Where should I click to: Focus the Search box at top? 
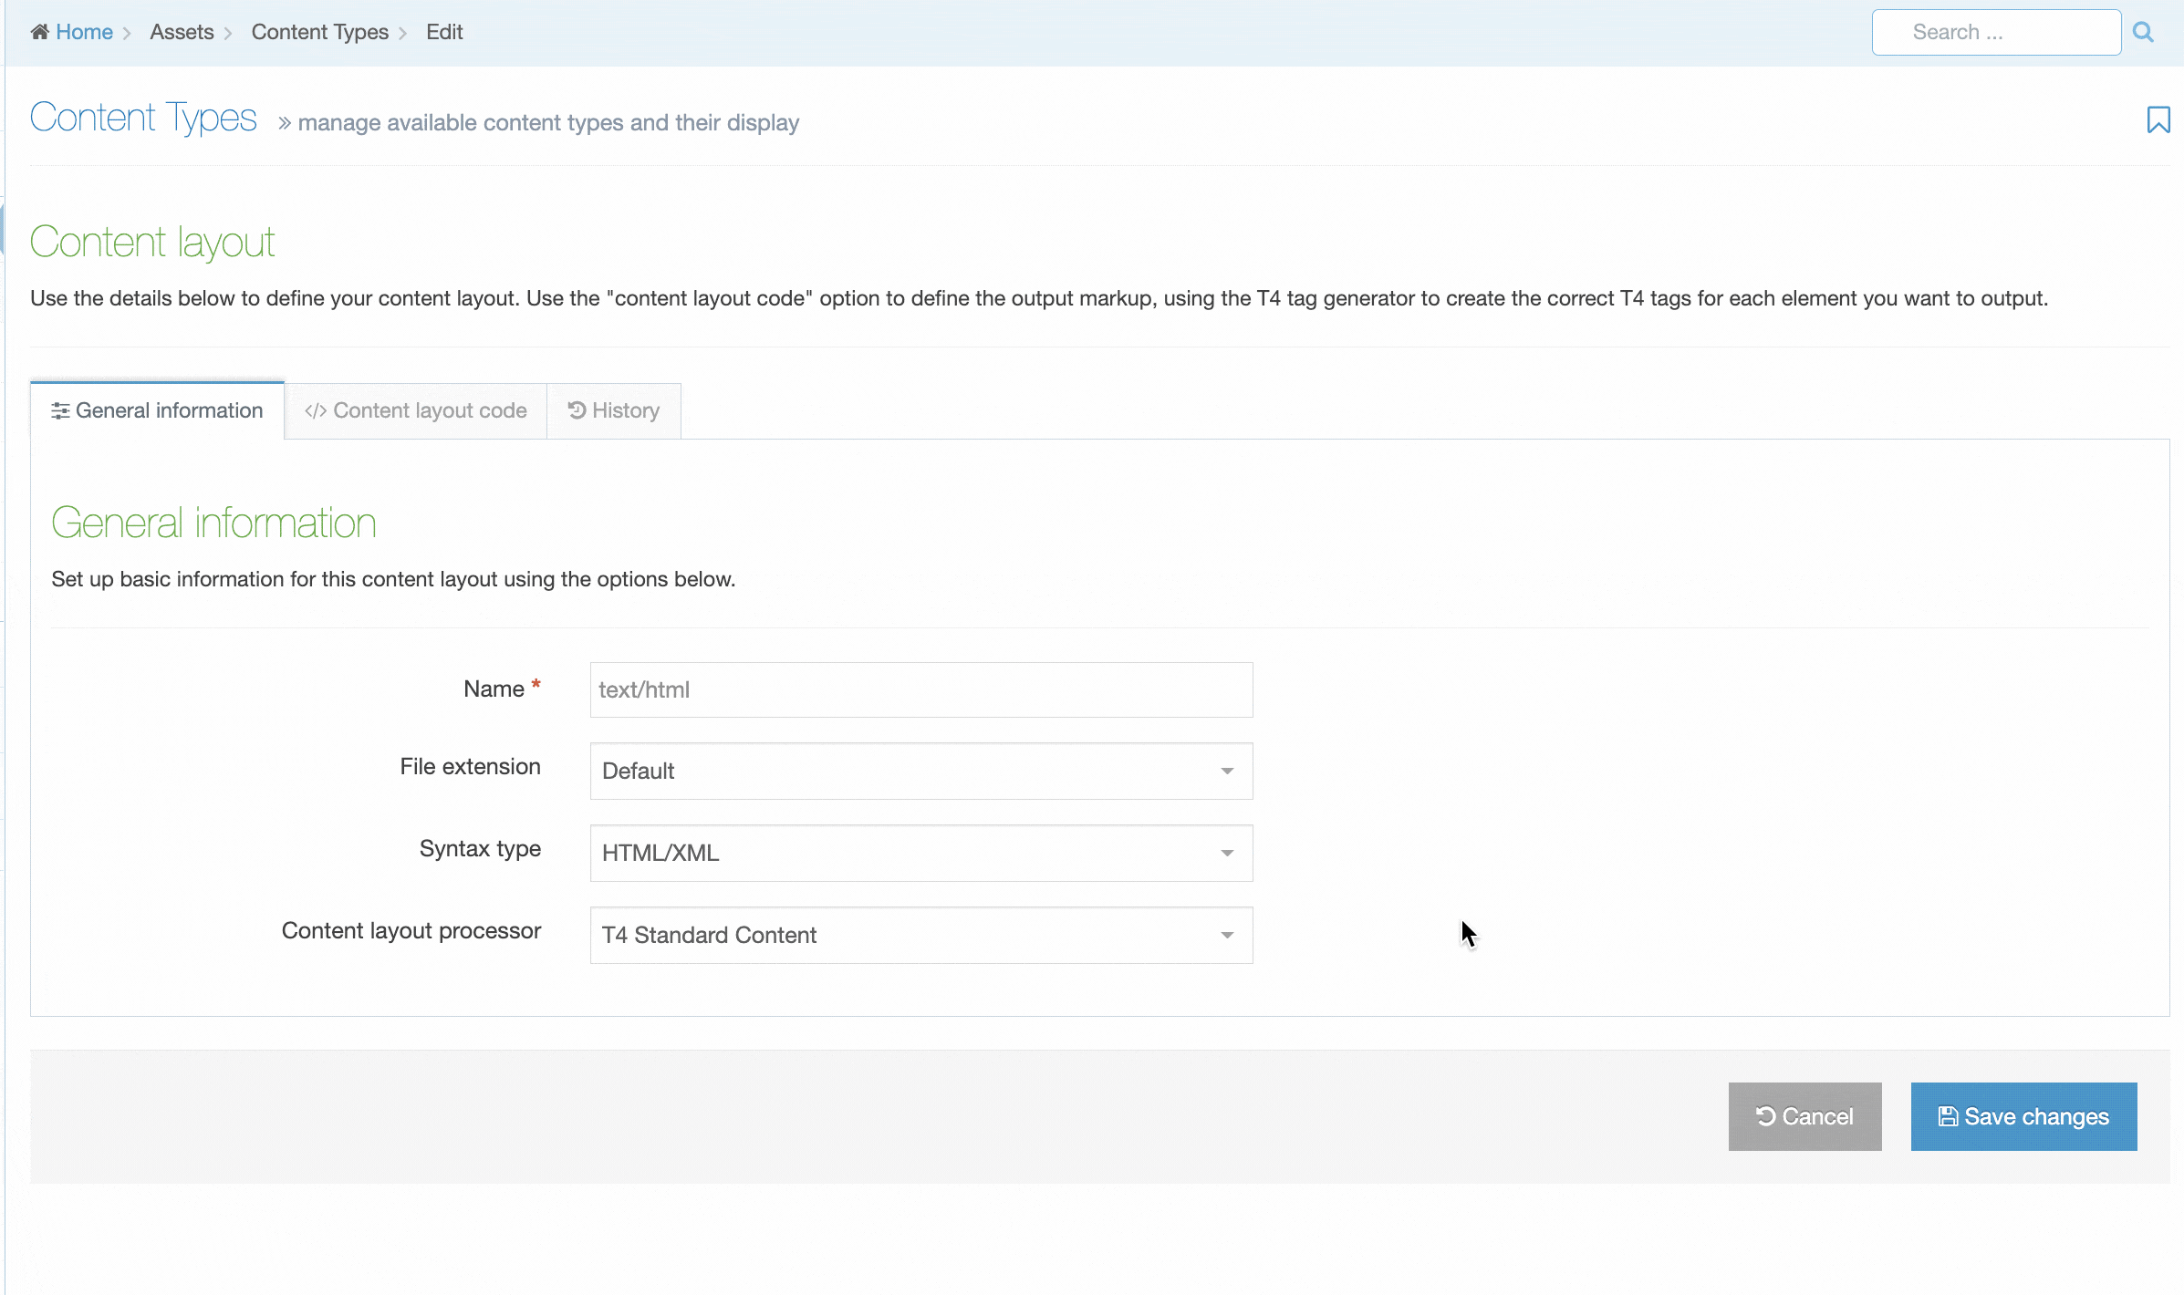[x=1995, y=33]
